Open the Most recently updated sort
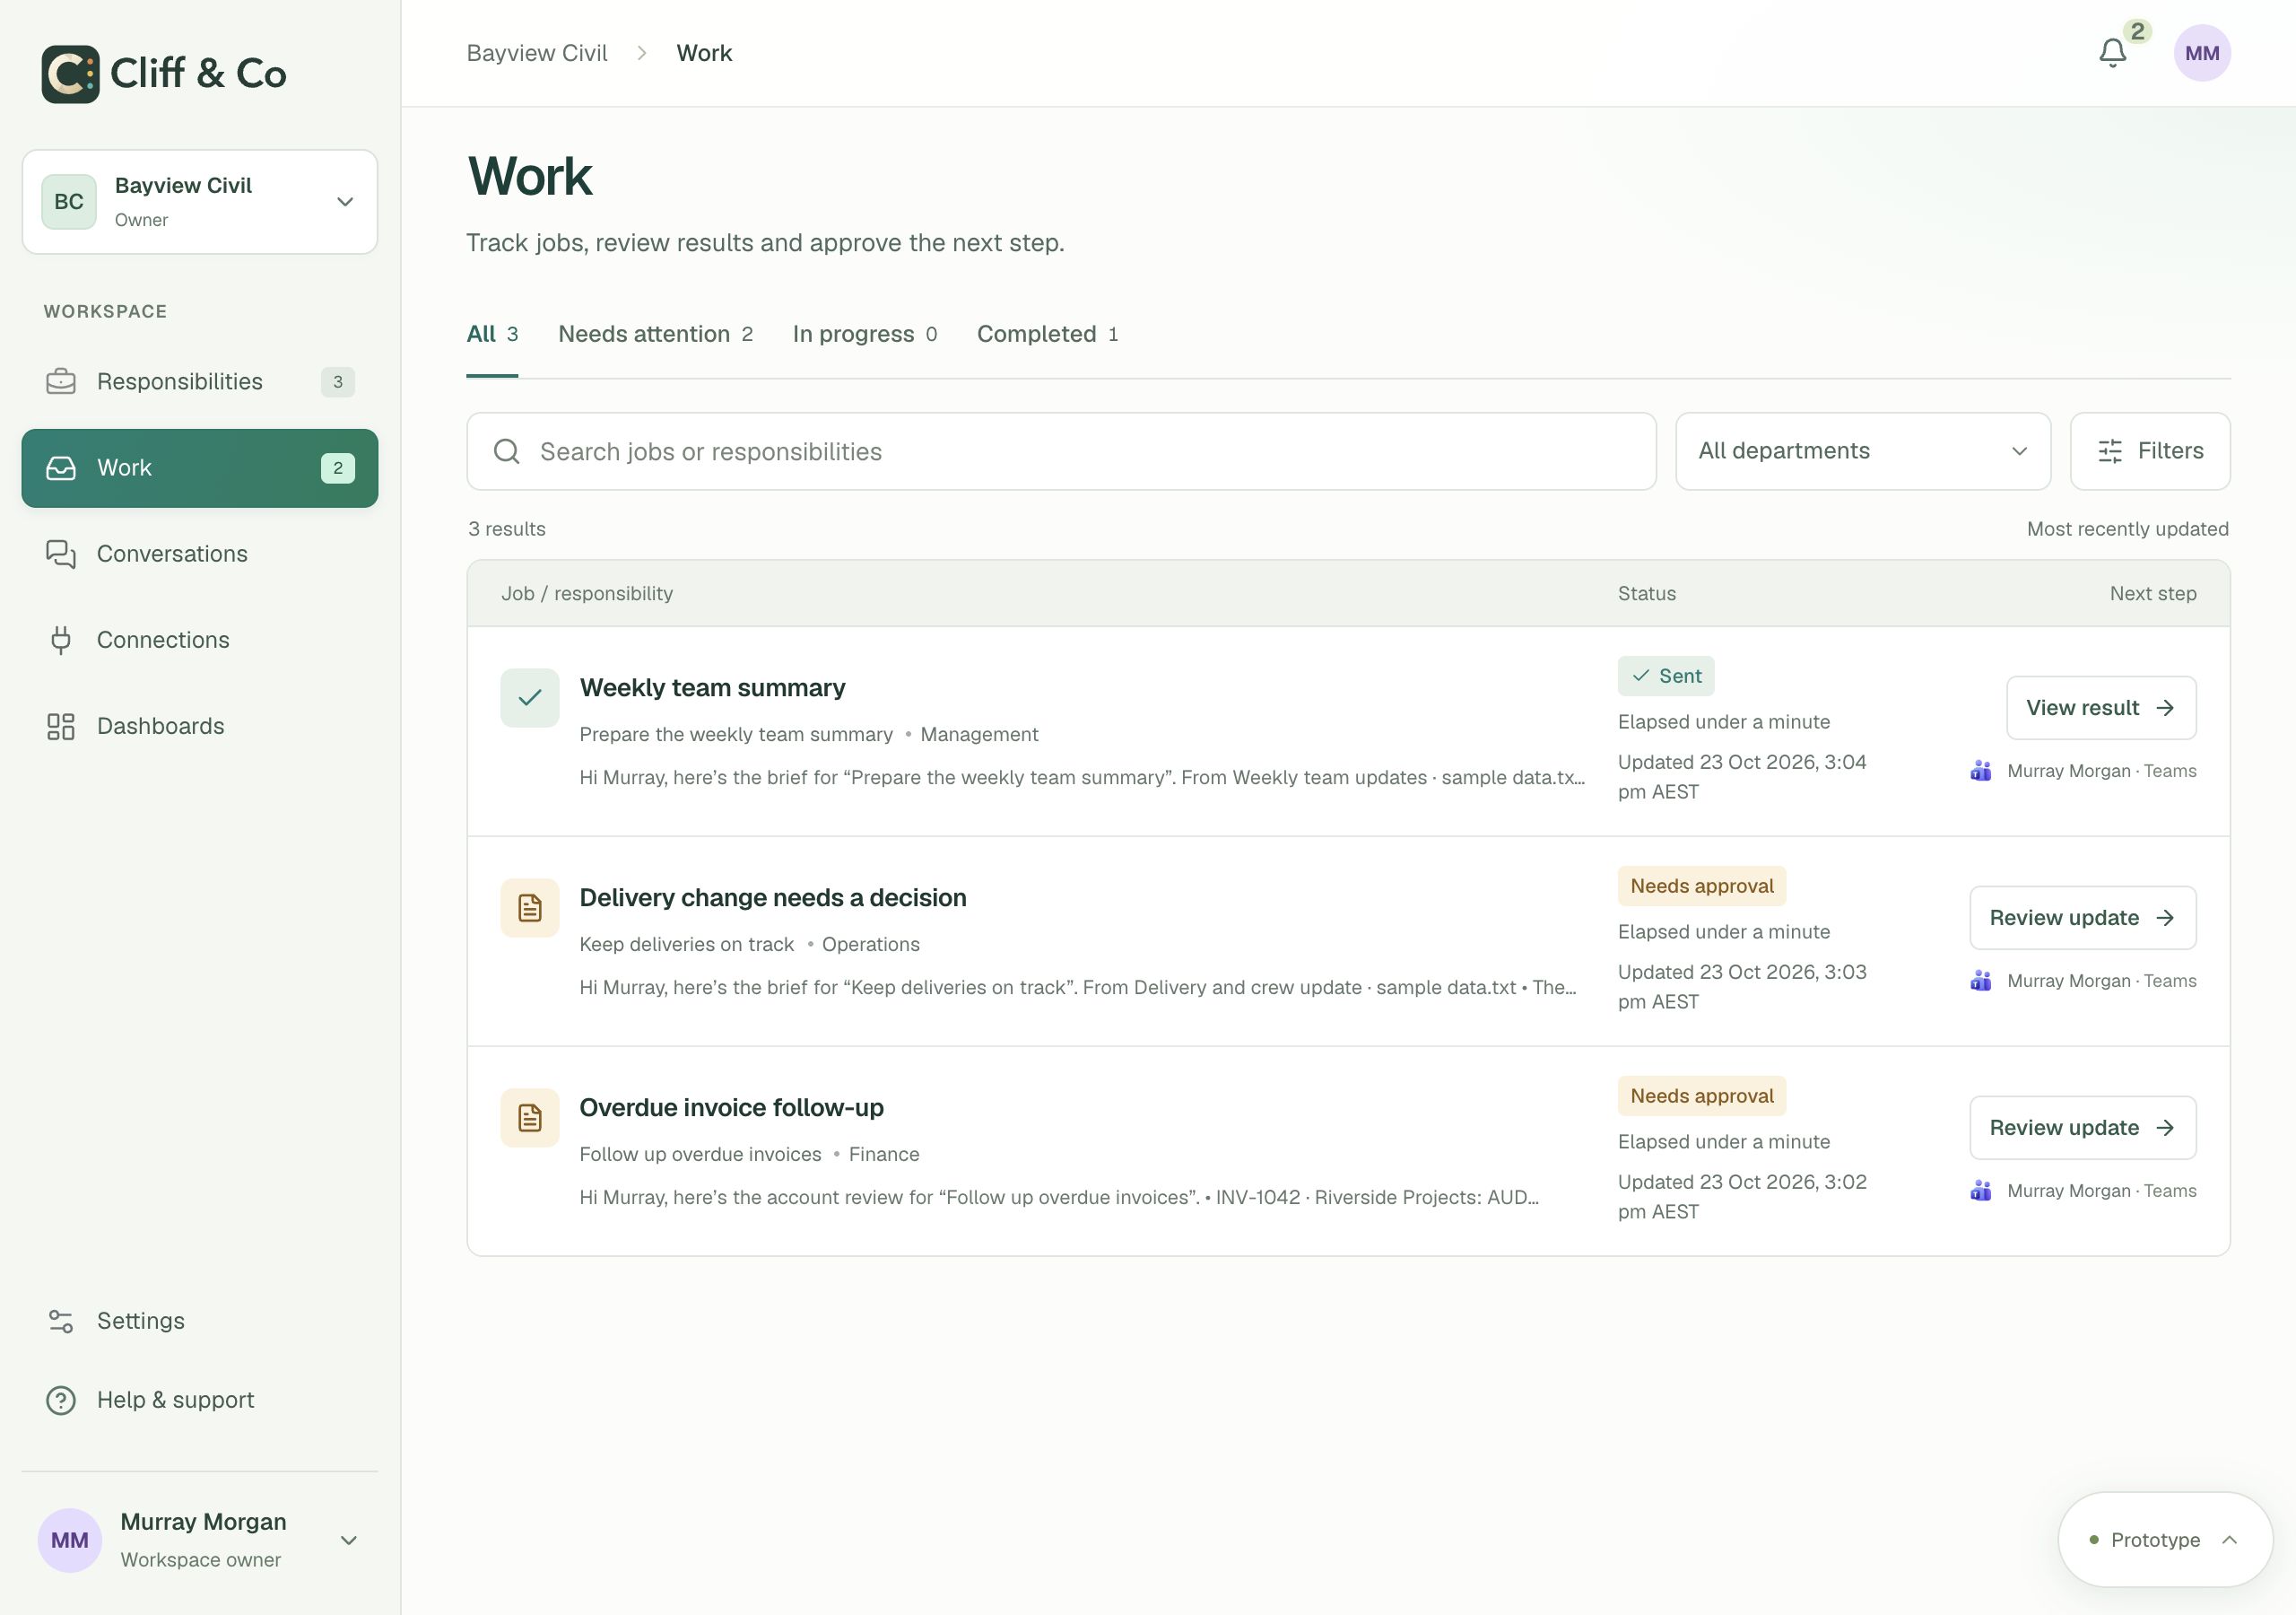Screen dimensions: 2296x1615 pos(2127,528)
